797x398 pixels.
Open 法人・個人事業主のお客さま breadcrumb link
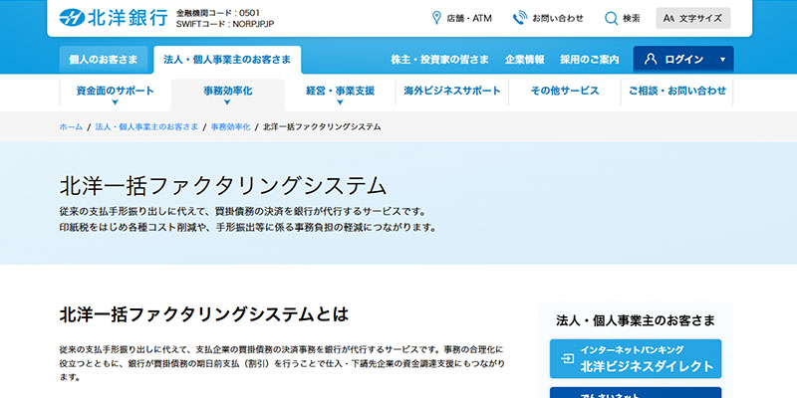pyautogui.click(x=146, y=127)
